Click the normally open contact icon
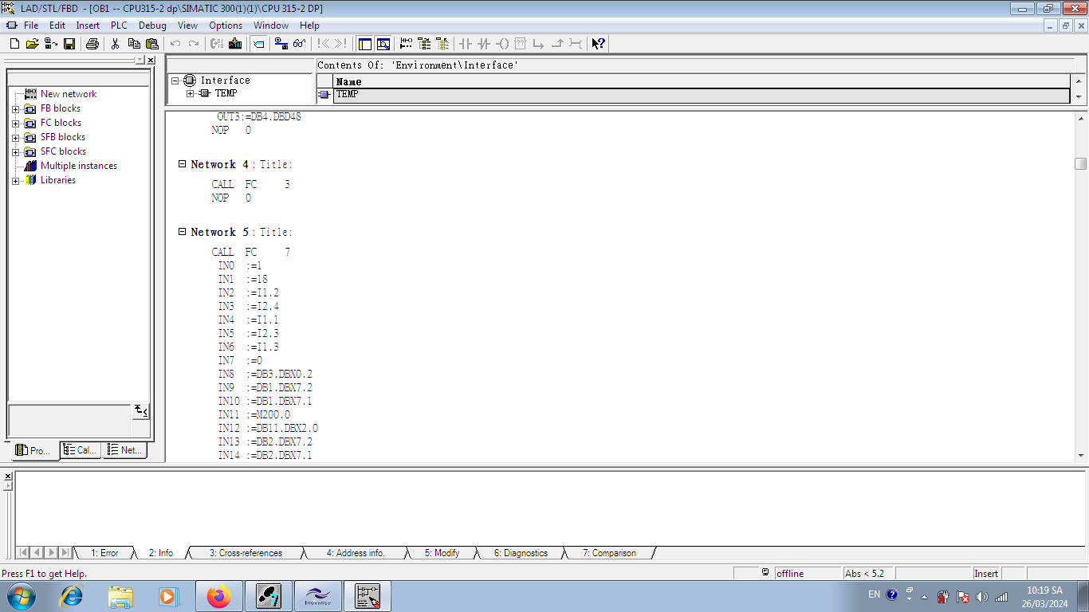 (466, 44)
